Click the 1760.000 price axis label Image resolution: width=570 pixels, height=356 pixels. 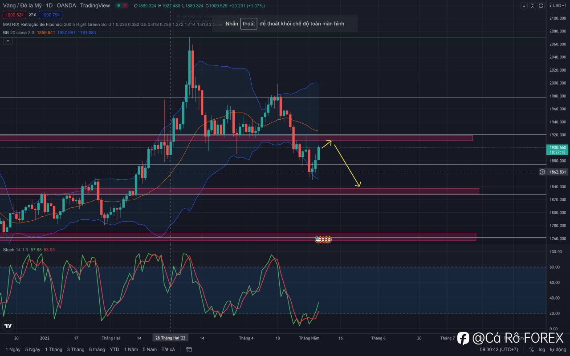558,239
